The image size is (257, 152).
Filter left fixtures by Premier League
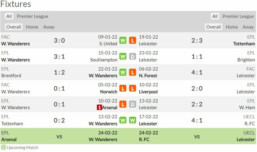[33, 16]
